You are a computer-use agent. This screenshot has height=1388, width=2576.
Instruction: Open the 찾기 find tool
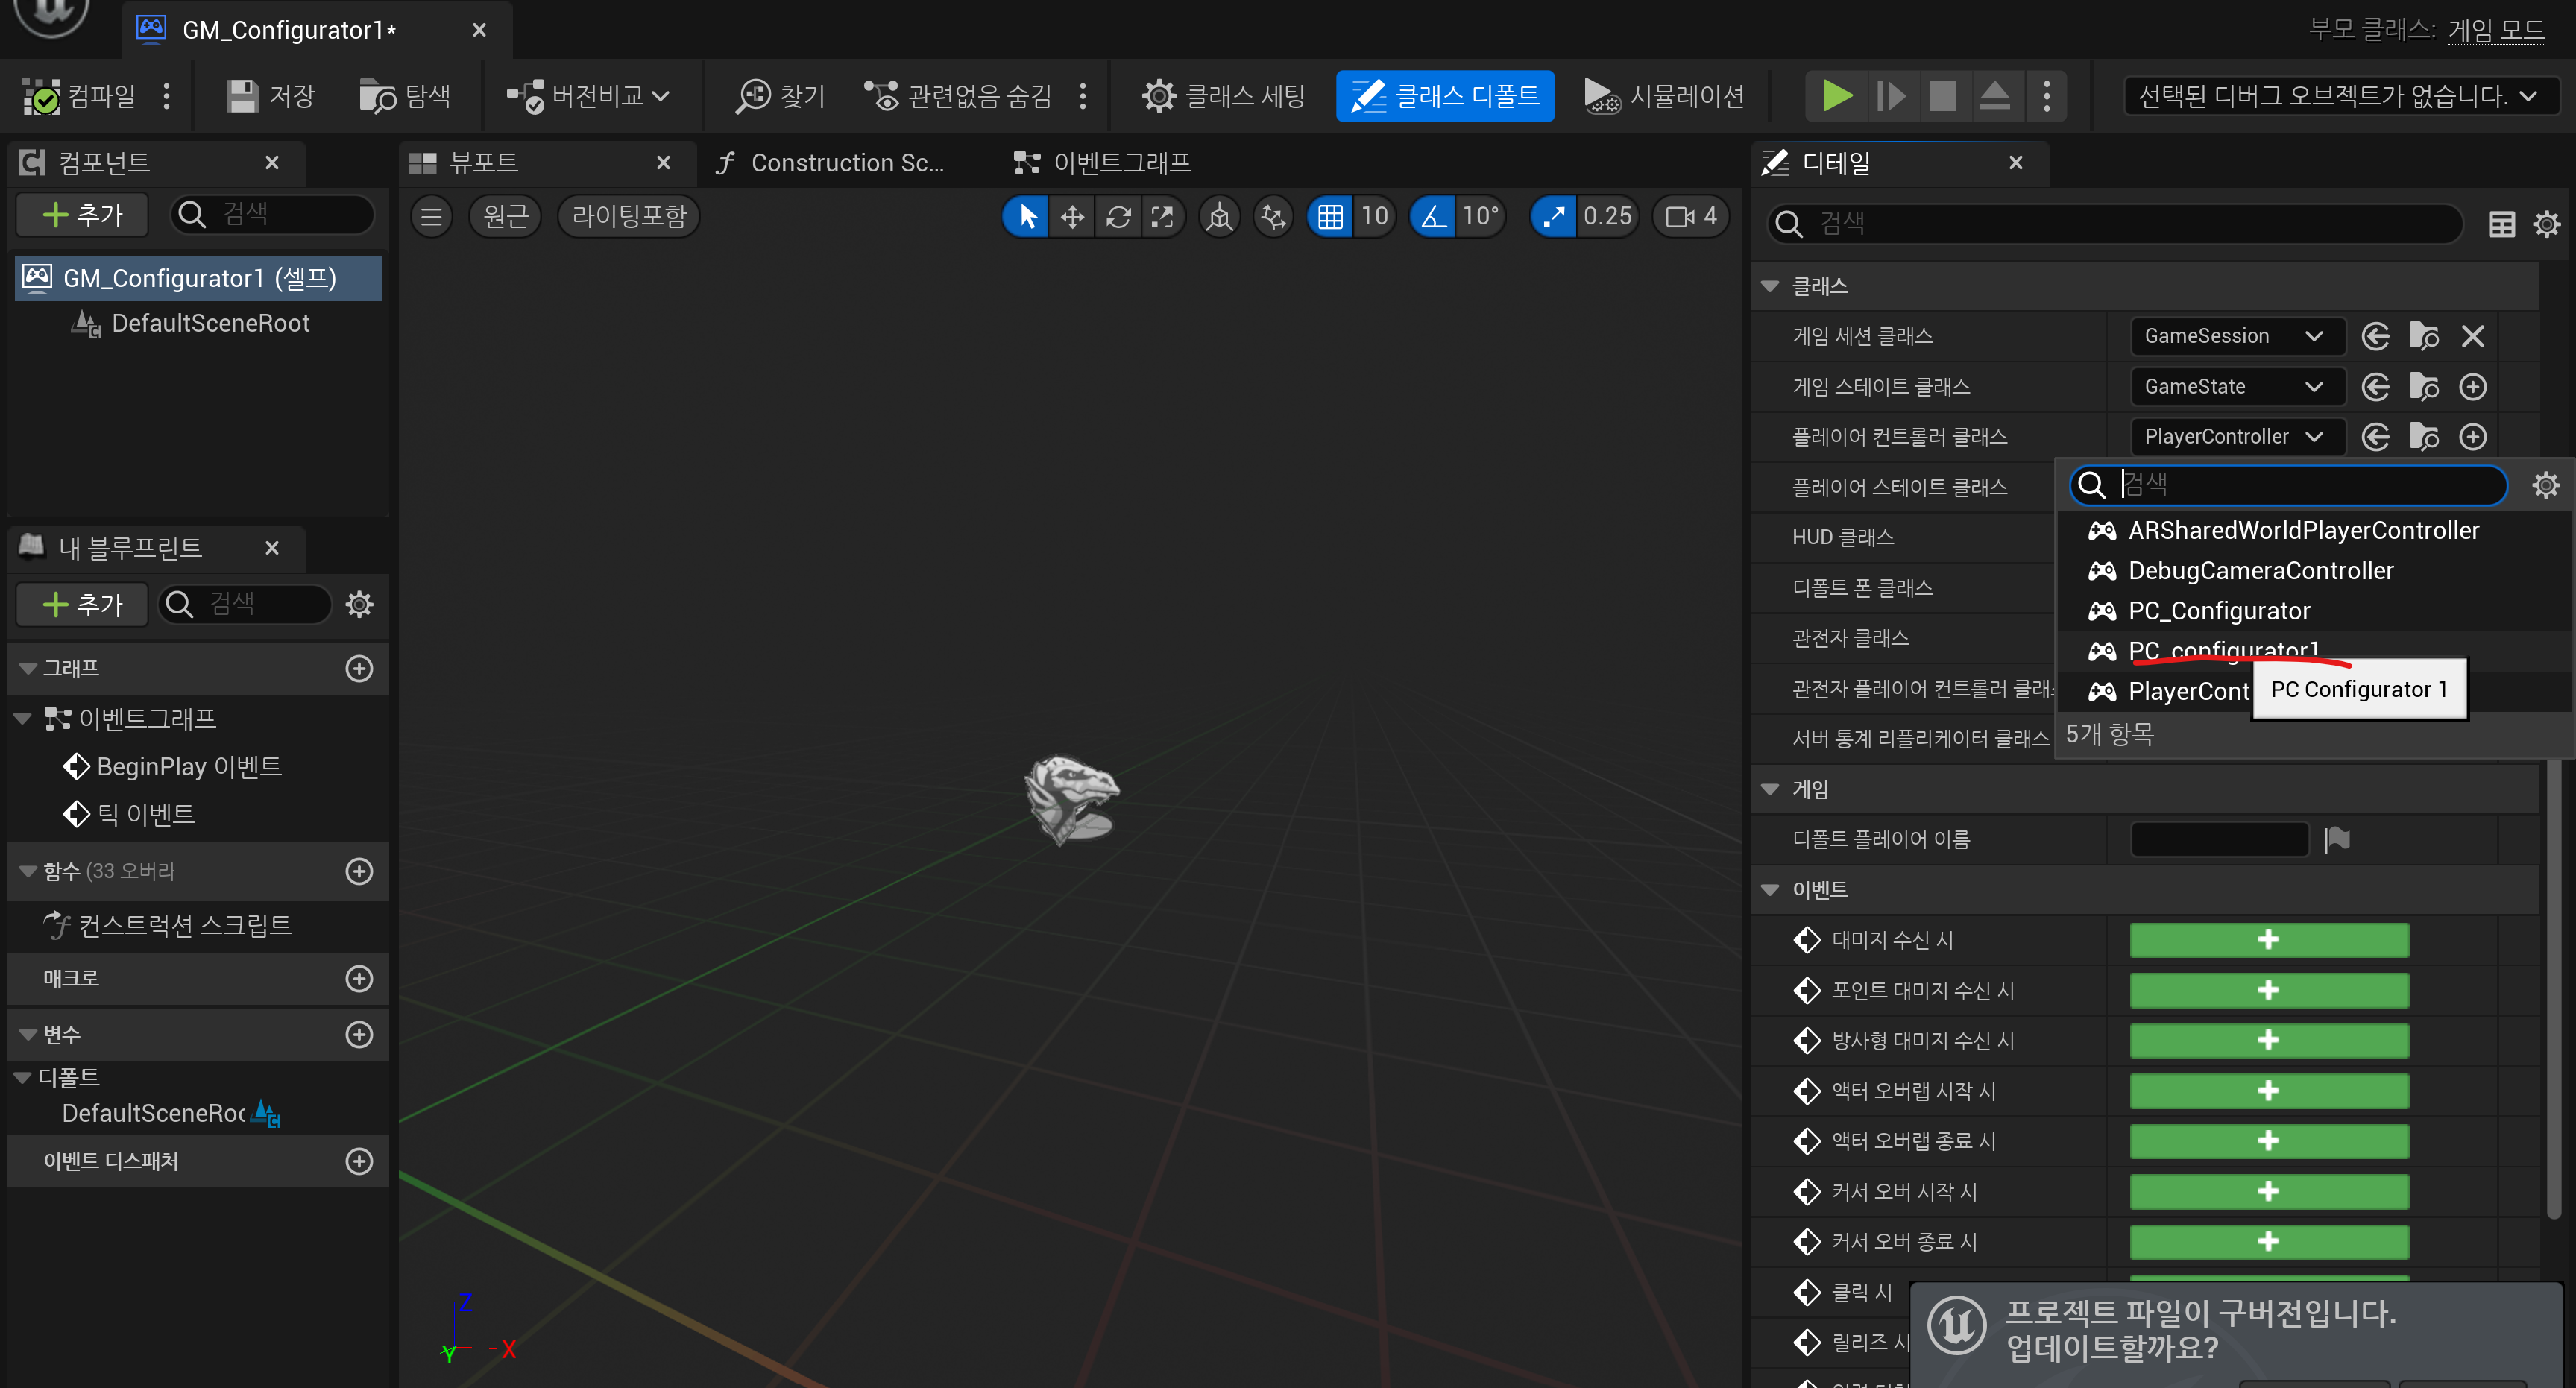[x=780, y=96]
